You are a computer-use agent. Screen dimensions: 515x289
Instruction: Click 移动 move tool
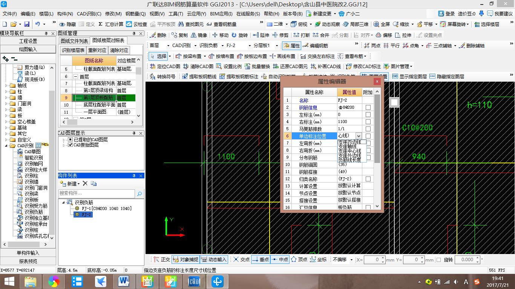point(220,35)
